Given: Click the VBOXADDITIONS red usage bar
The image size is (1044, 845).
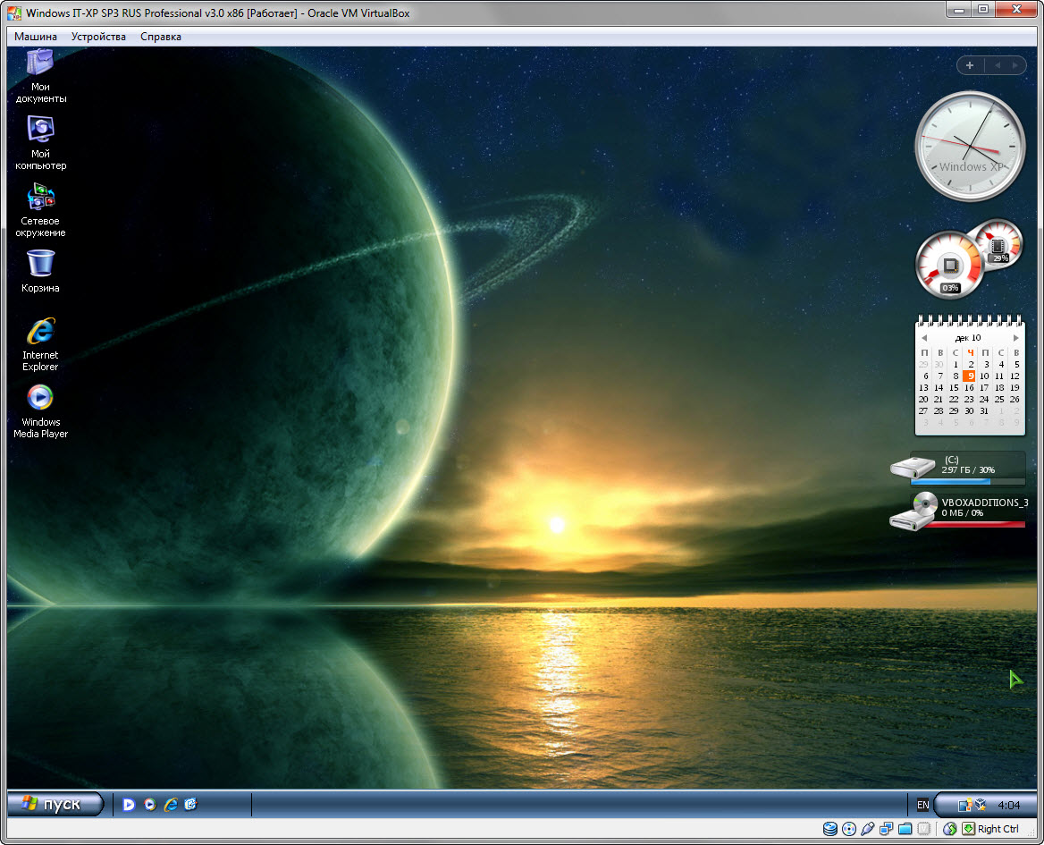Looking at the screenshot, I should [x=975, y=525].
